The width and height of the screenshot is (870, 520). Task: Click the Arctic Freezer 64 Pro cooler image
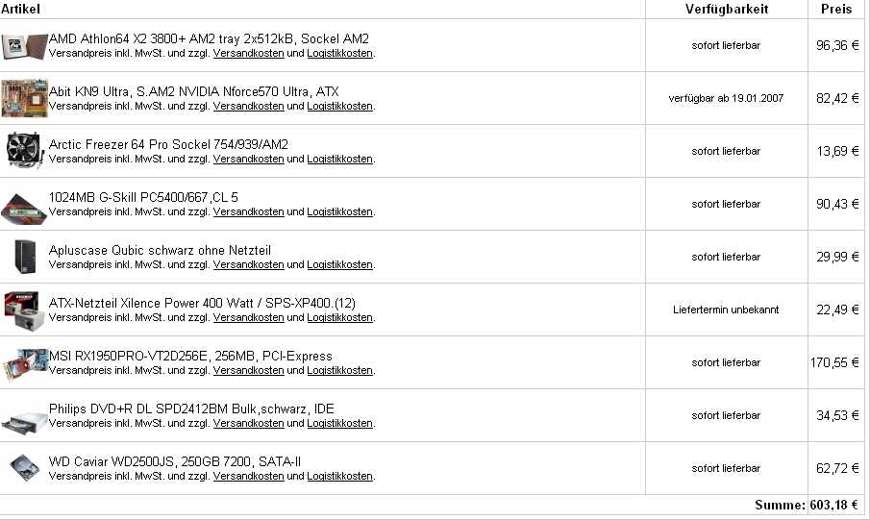click(x=24, y=150)
